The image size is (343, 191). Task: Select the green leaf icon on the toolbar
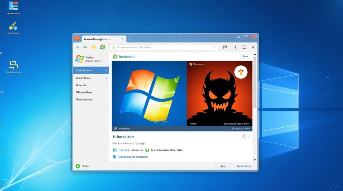(x=84, y=47)
